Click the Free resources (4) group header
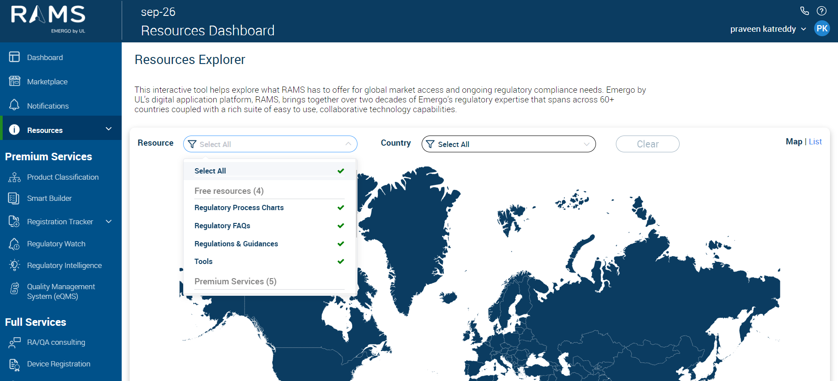 (x=229, y=191)
